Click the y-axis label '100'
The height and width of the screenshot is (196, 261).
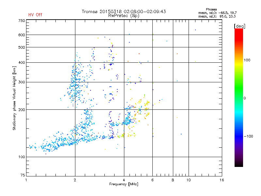click(x=22, y=157)
